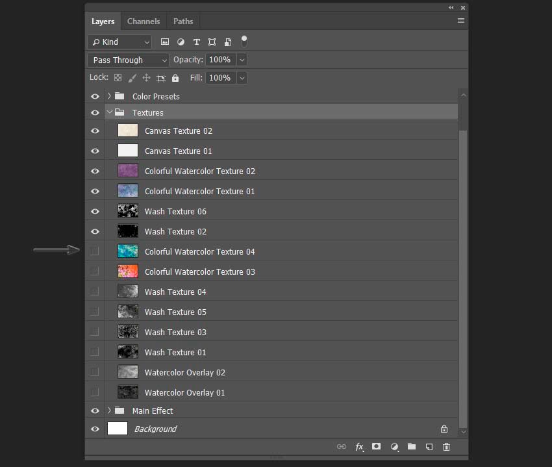The image size is (552, 467).
Task: Open the Pass Through blend mode dropdown
Action: (x=128, y=60)
